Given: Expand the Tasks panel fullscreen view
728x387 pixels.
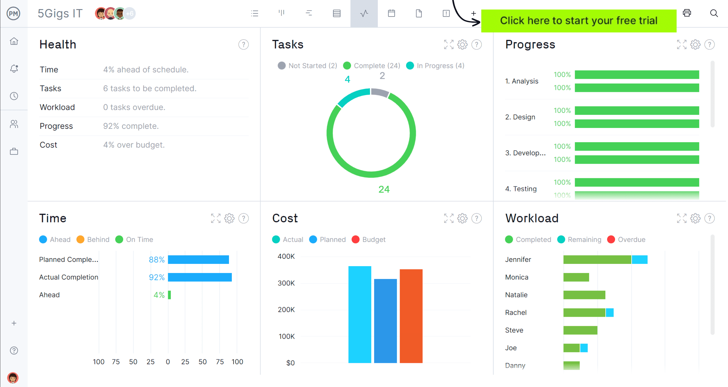Looking at the screenshot, I should click(448, 44).
